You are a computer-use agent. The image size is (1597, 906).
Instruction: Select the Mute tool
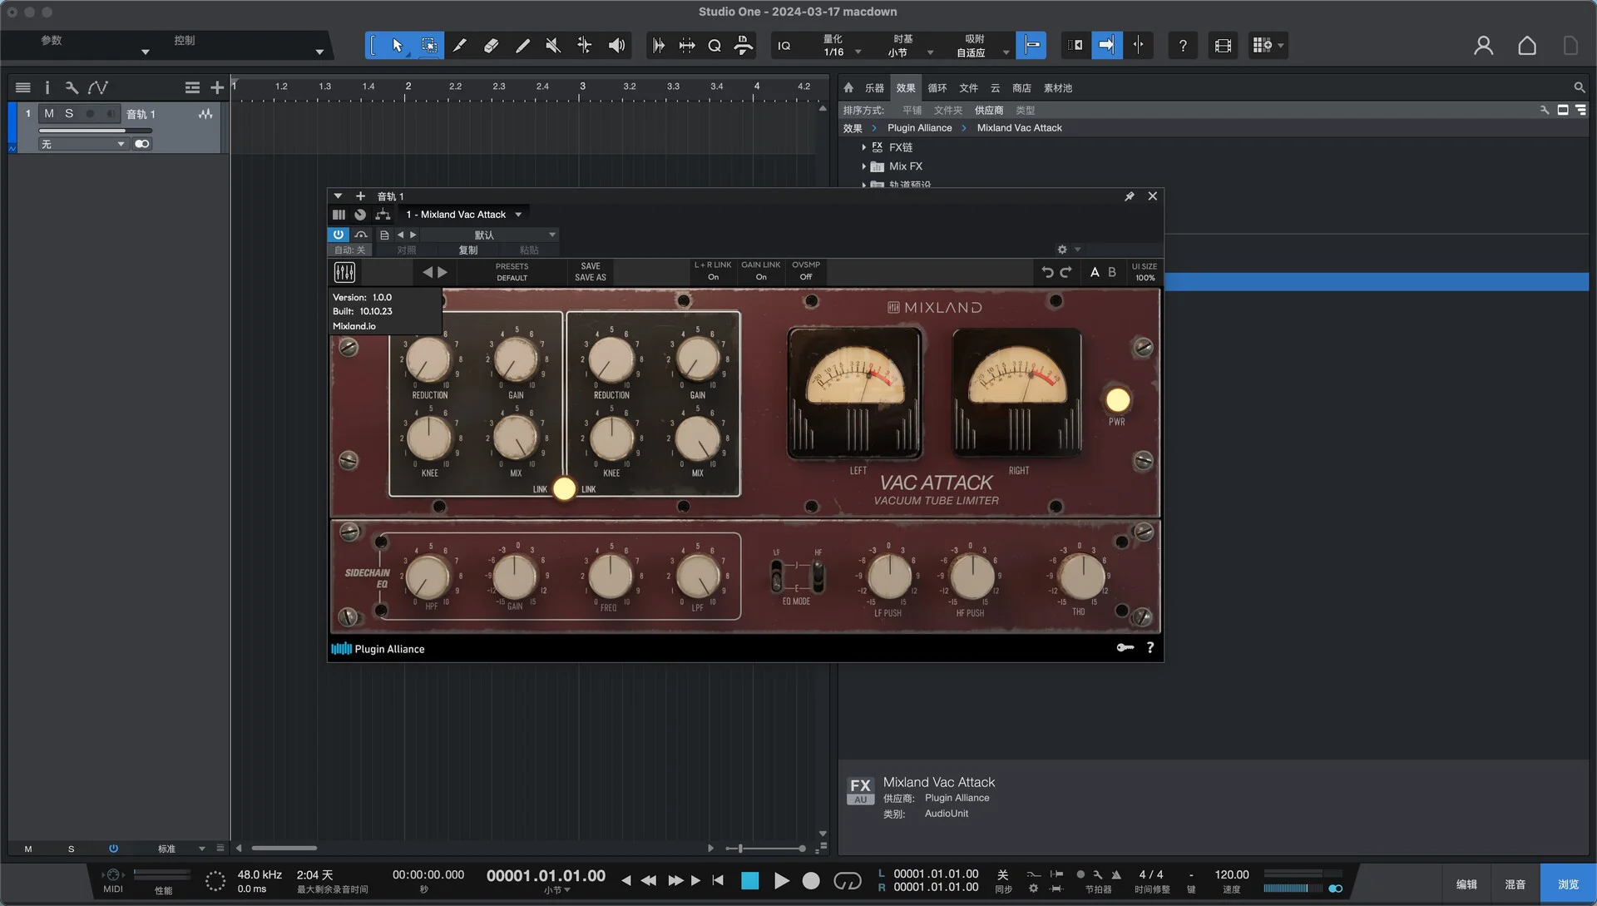(553, 45)
